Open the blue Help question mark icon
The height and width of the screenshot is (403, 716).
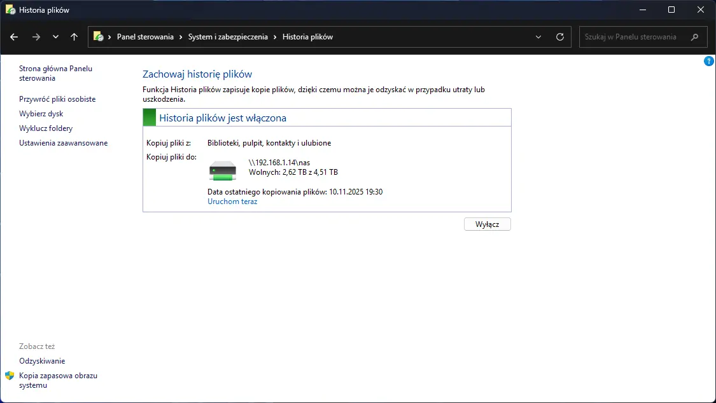[709, 61]
